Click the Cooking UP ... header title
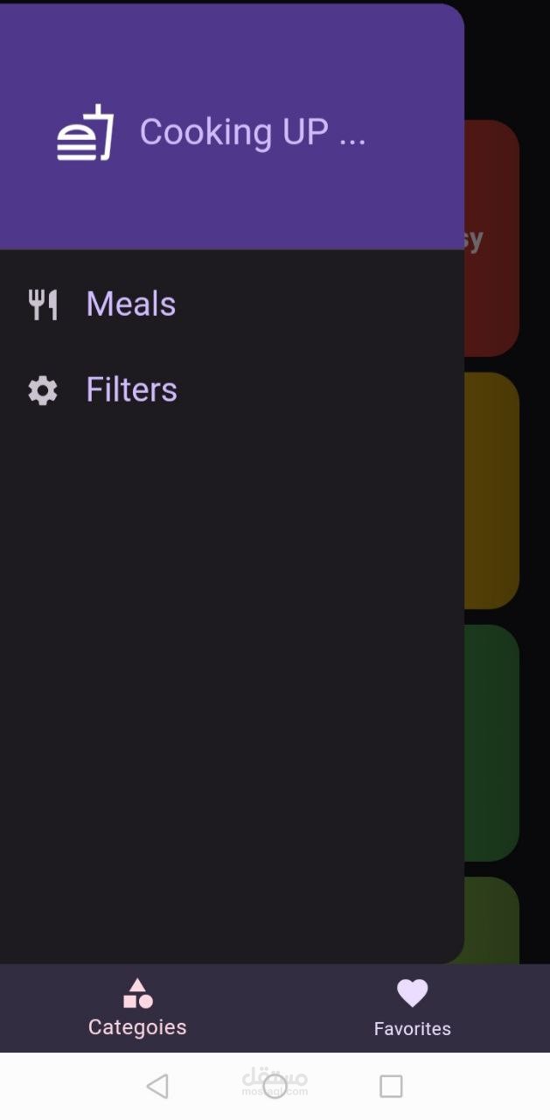 click(253, 133)
